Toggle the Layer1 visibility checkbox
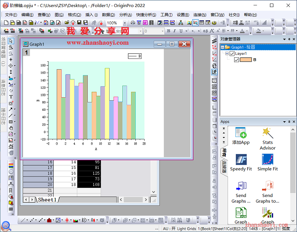The width and height of the screenshot is (297, 232). tap(232, 53)
